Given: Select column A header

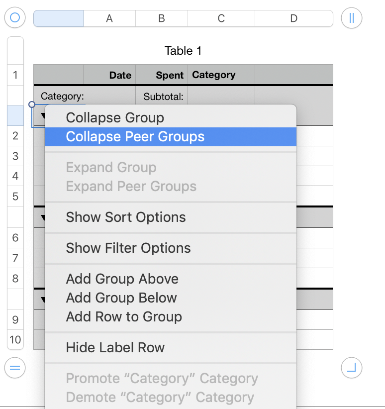Looking at the screenshot, I should coord(109,18).
